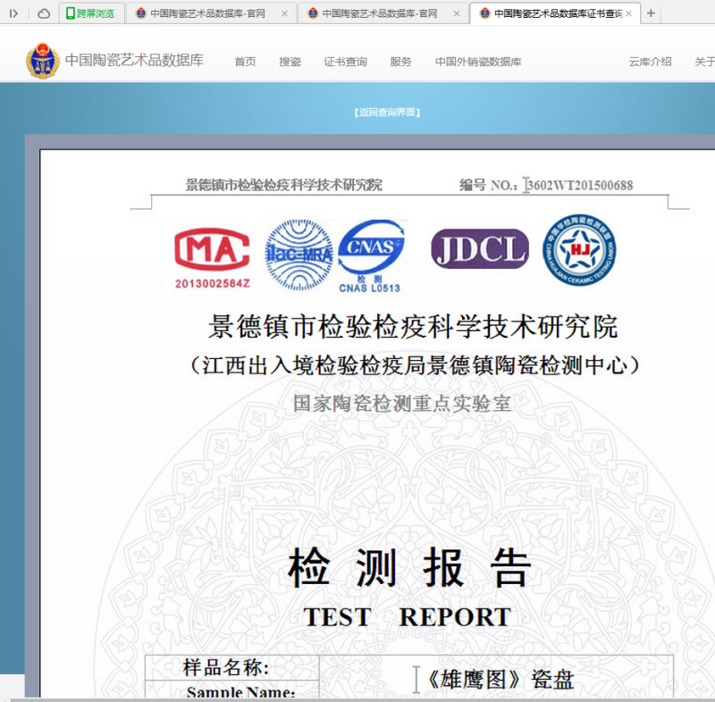Click the certificate number 3602WT201500688

[x=579, y=185]
